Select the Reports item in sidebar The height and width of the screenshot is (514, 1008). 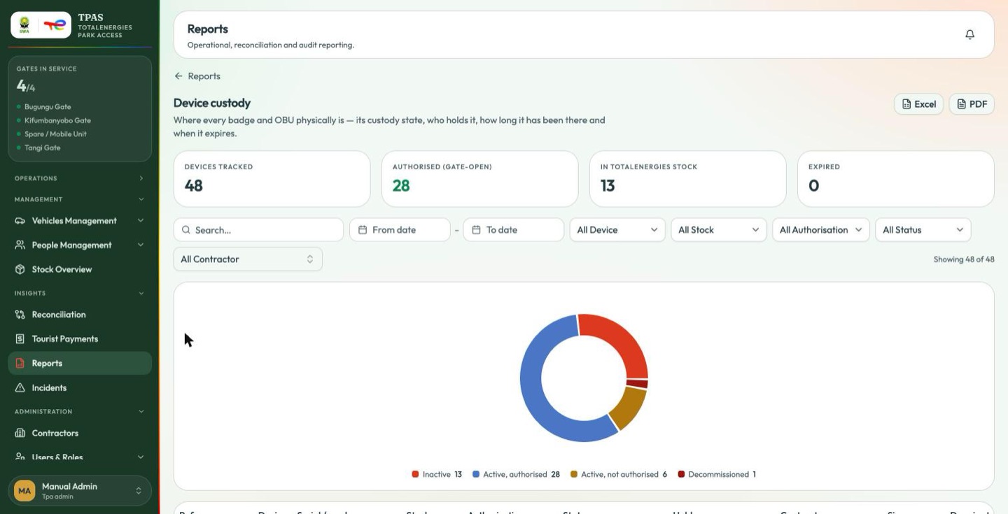click(80, 364)
